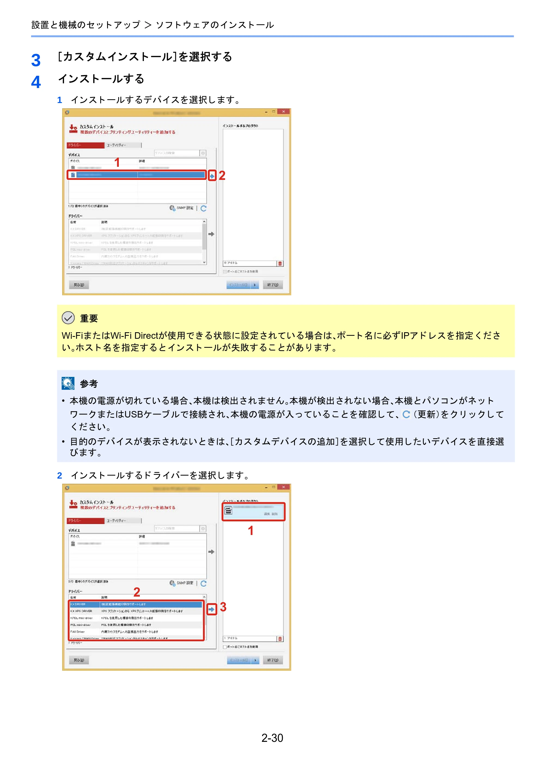
Task: Expand install button arrow in upper dialog
Action: 255,285
